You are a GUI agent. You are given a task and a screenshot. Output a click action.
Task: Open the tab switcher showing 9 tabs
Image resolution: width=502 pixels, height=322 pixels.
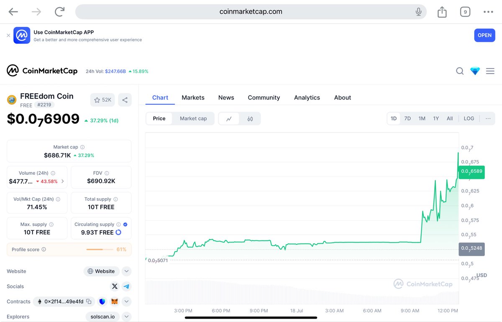point(465,12)
